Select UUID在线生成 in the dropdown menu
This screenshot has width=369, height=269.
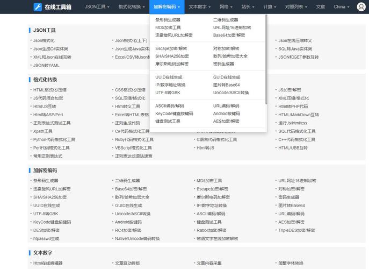point(169,77)
